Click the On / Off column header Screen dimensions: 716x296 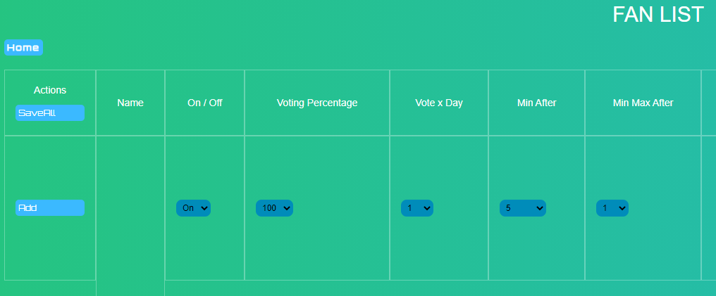coord(204,103)
